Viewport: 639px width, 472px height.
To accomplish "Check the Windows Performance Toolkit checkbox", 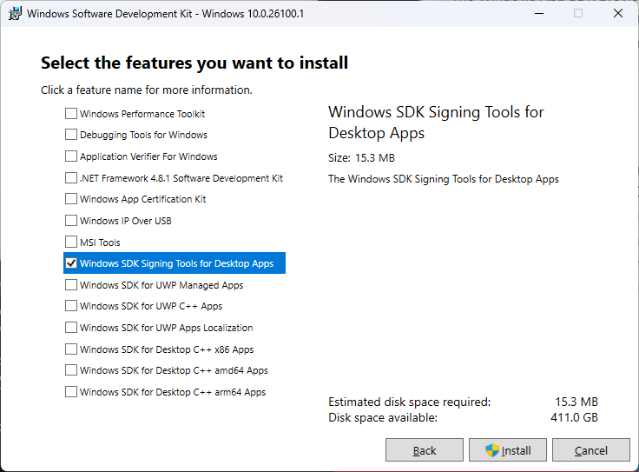I will 71,113.
